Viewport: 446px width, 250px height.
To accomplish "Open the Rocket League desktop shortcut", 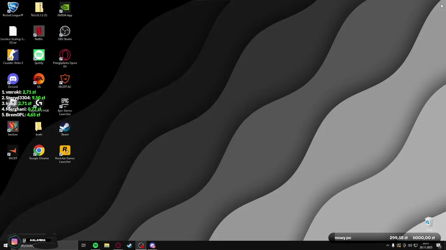I will pyautogui.click(x=13, y=9).
